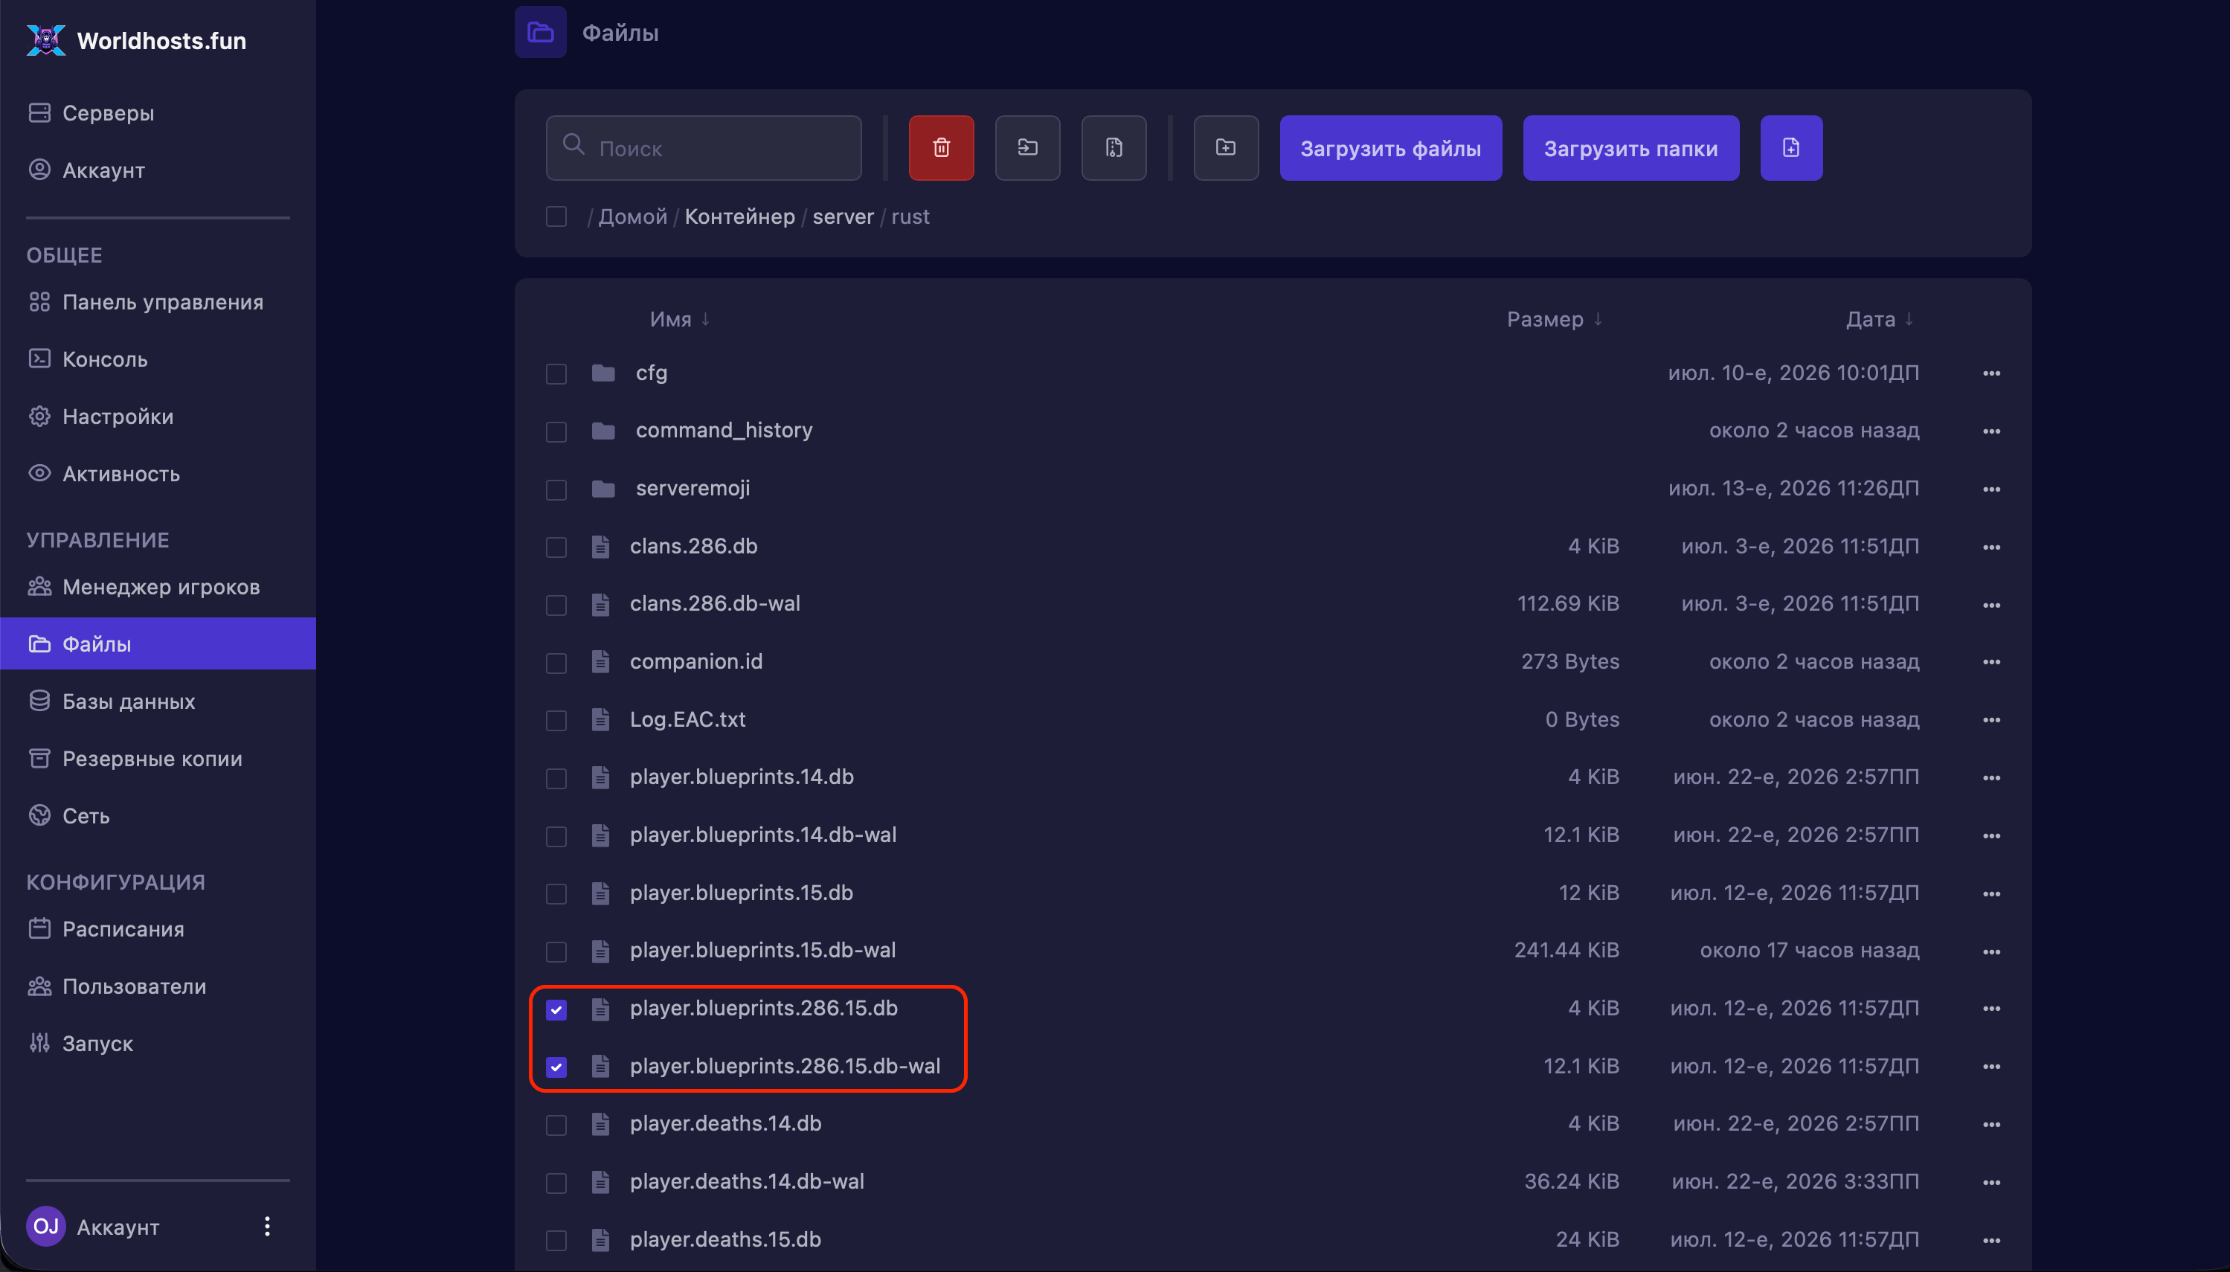
Task: Open more options for player.blueprints.15.db-wal row
Action: point(1990,951)
